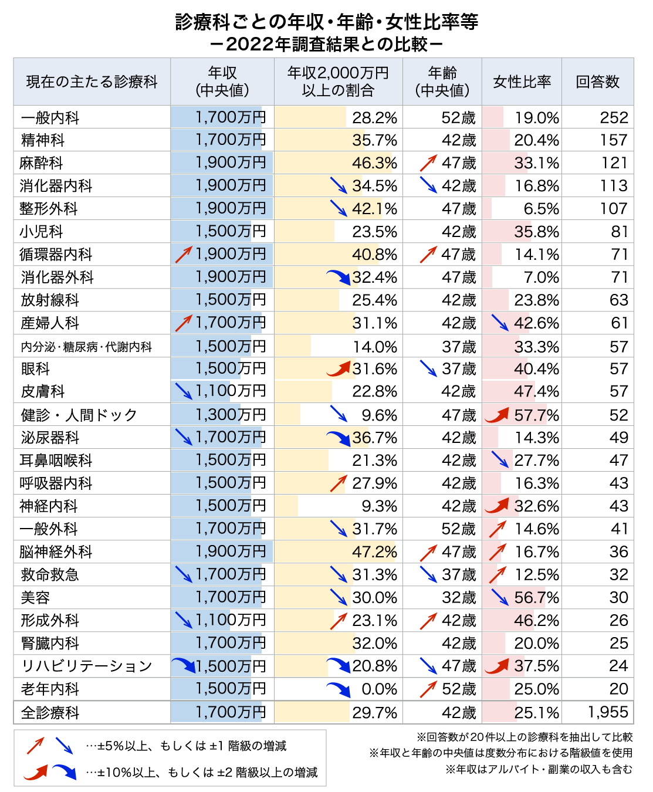Click blue arrow beside 皮膚科's 1,100万円

(x=184, y=391)
